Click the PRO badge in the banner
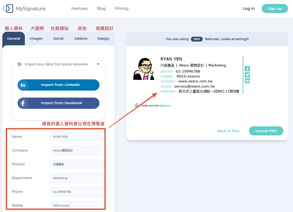The height and width of the screenshot is (212, 293). (x=197, y=39)
